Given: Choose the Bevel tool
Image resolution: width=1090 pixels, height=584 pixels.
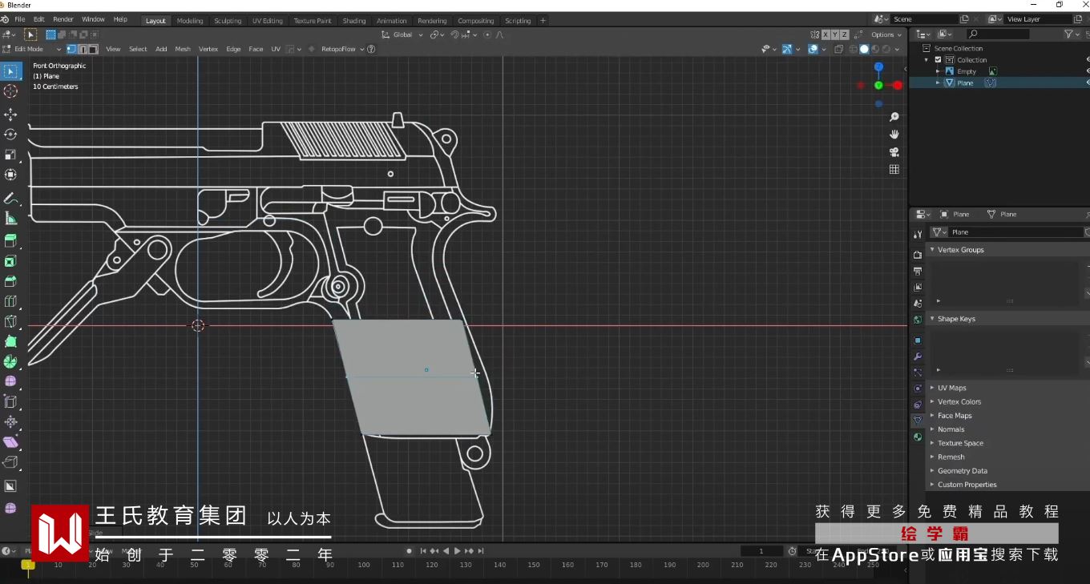Looking at the screenshot, I should pyautogui.click(x=10, y=281).
